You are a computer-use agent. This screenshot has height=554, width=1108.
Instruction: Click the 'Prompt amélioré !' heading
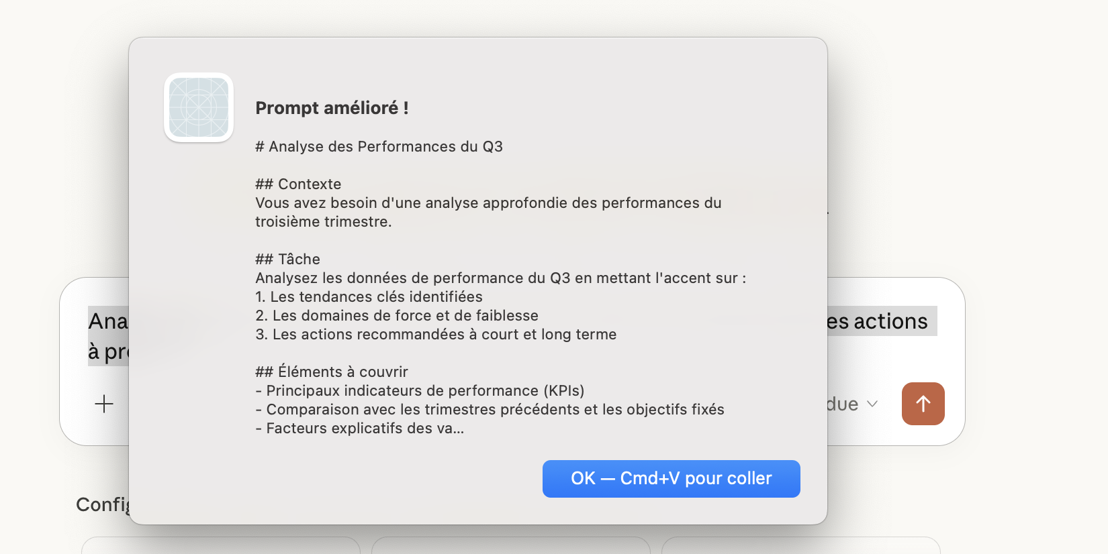coord(332,107)
